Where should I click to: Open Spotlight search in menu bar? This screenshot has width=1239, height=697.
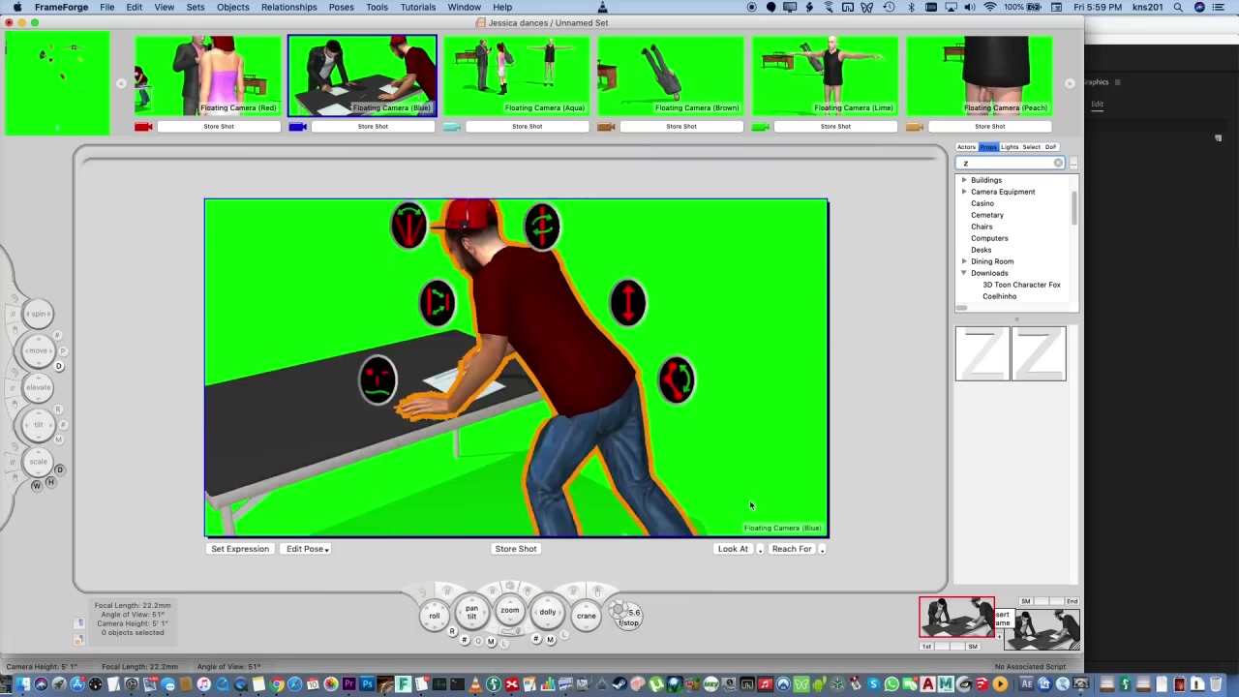coord(1178,7)
